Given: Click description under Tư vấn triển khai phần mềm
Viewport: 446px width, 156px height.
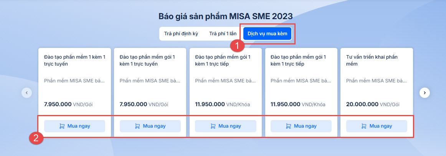Looking at the screenshot, I should (376, 81).
